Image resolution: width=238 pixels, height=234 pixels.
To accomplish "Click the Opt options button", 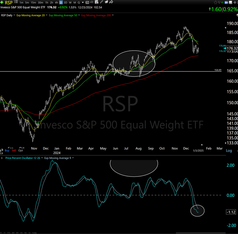I will 20,150.
